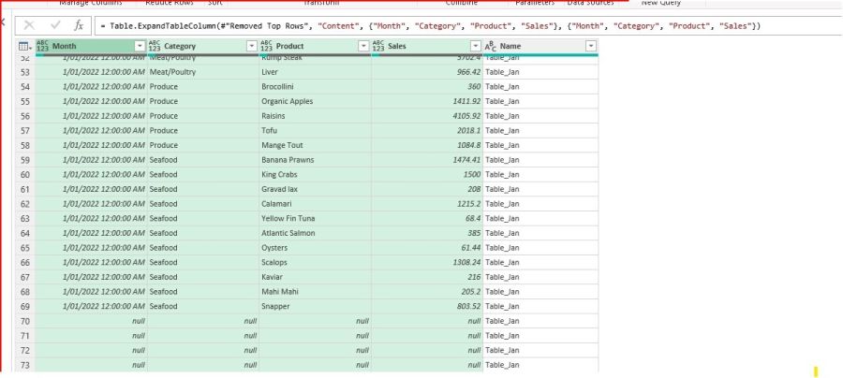Click the Brocollini product cell

coord(315,86)
